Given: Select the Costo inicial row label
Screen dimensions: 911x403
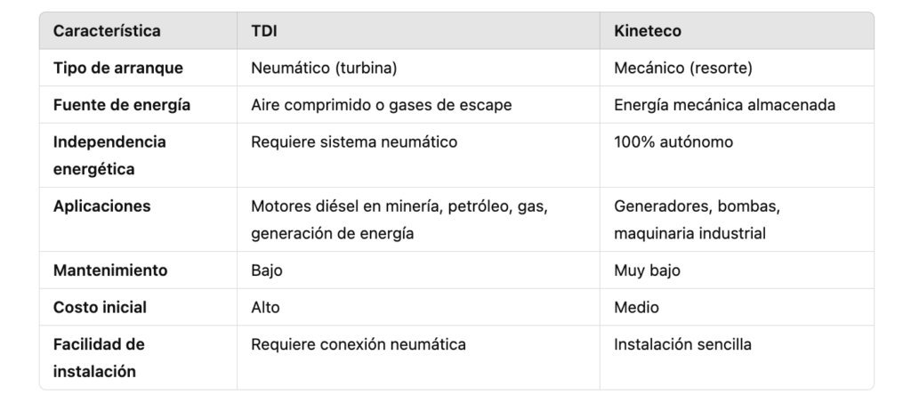Looking at the screenshot, I should (101, 307).
